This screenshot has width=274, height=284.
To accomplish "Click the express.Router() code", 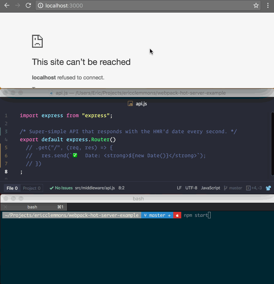I will click(91, 140).
